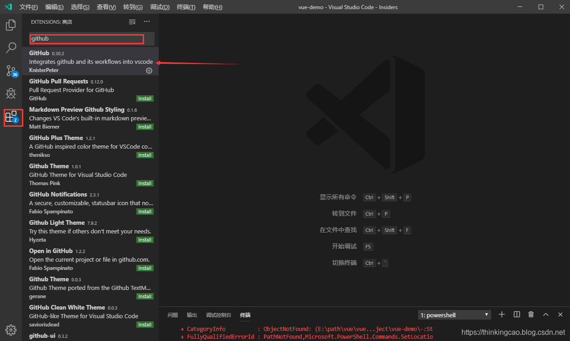Screen dimensions: 570x341
Task: Install GitHub Pull Requests extension
Action: point(145,98)
